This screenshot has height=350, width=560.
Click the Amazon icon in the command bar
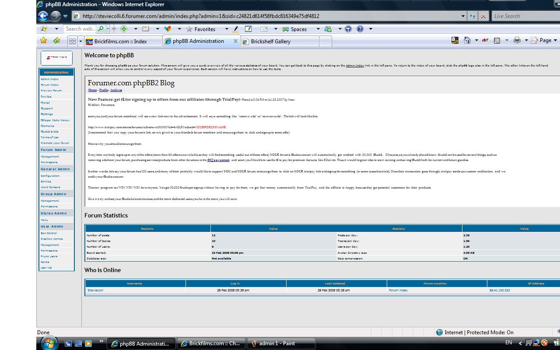[x=455, y=40]
